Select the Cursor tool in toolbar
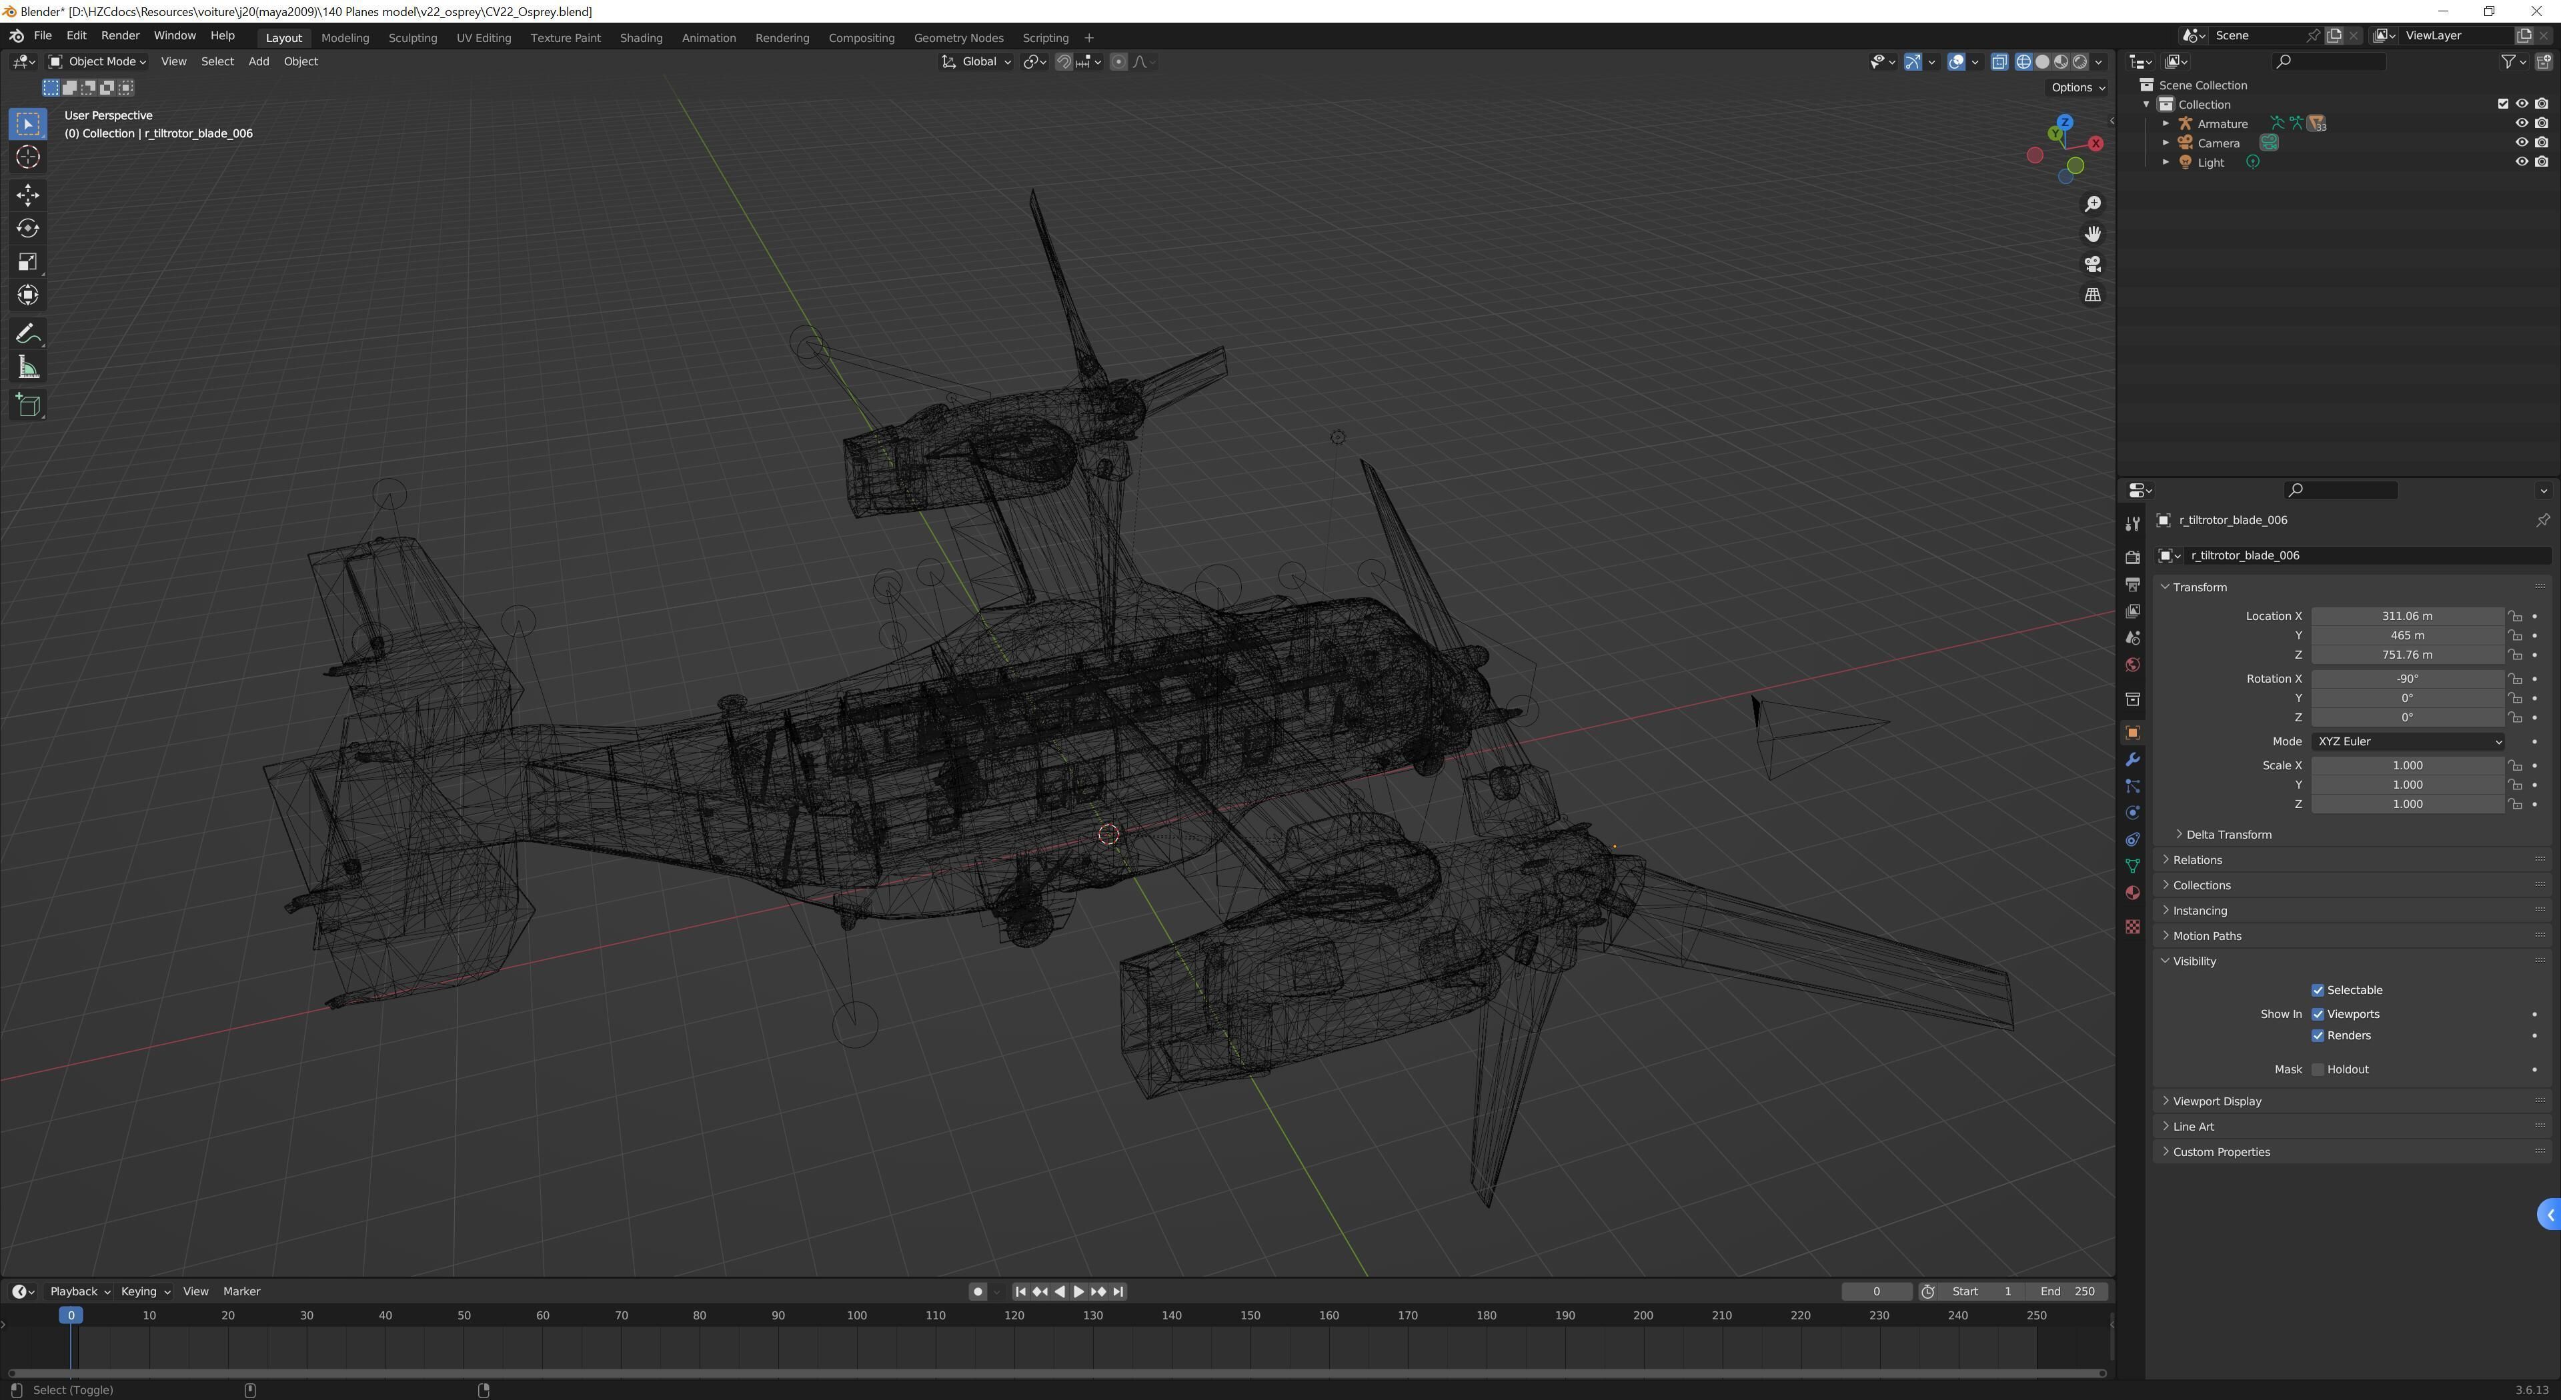Viewport: 2561px width, 1400px height. tap(28, 157)
